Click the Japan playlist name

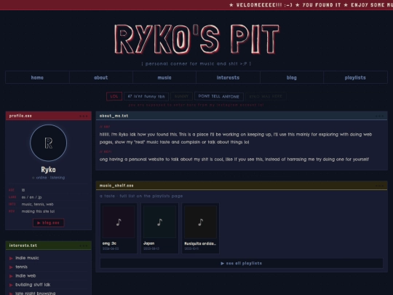click(149, 243)
